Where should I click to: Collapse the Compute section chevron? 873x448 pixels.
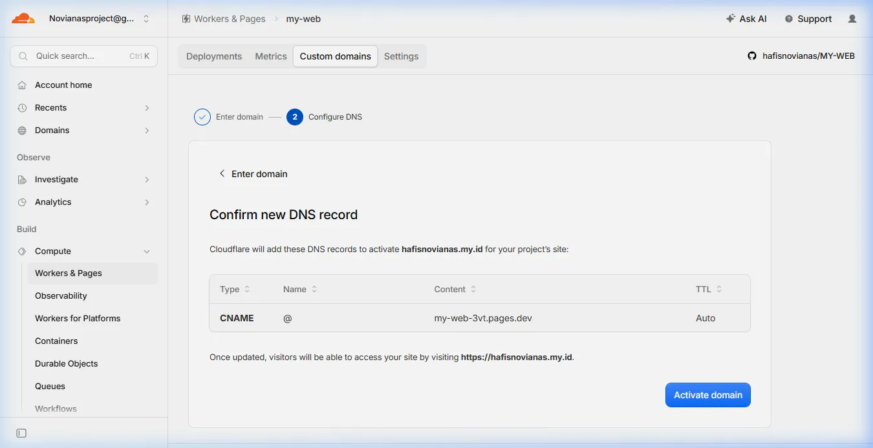click(x=147, y=251)
